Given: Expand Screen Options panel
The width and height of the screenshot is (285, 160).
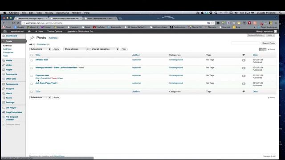Looking at the screenshot, I should click(x=256, y=35).
